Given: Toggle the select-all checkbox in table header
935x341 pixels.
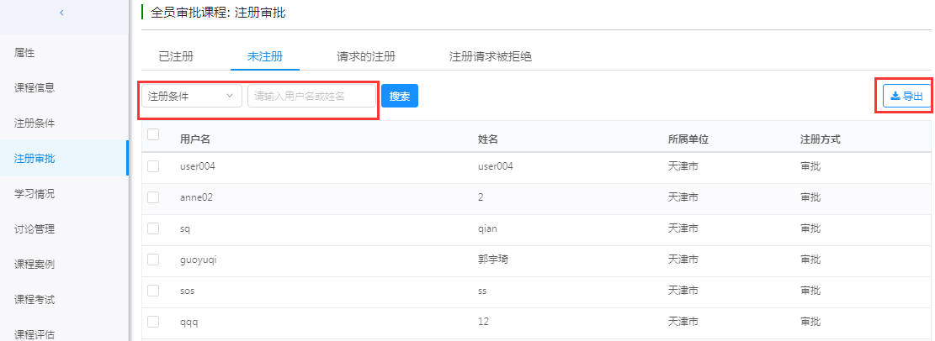Looking at the screenshot, I should click(x=153, y=134).
